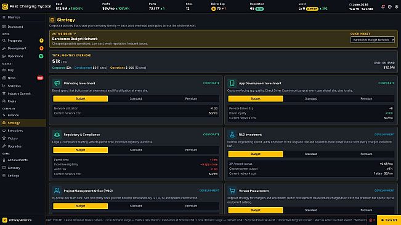This screenshot has width=401, height=225.
Task: Open Finance in sidebar
Action: click(23, 115)
